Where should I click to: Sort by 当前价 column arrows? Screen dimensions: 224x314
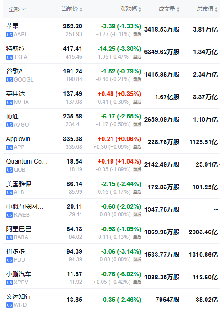[81, 9]
